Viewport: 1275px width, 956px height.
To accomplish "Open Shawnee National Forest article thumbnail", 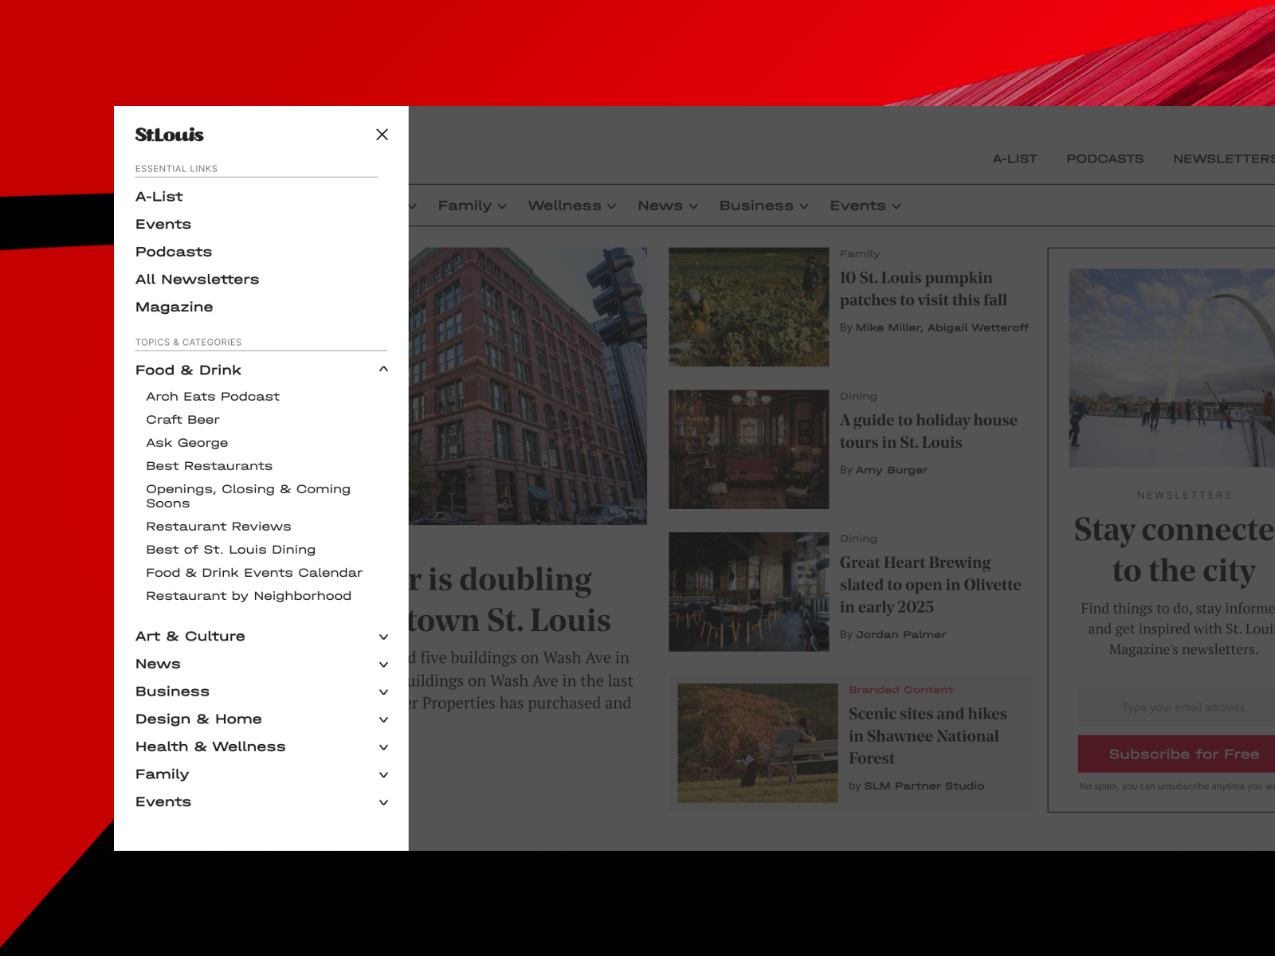I will [757, 743].
